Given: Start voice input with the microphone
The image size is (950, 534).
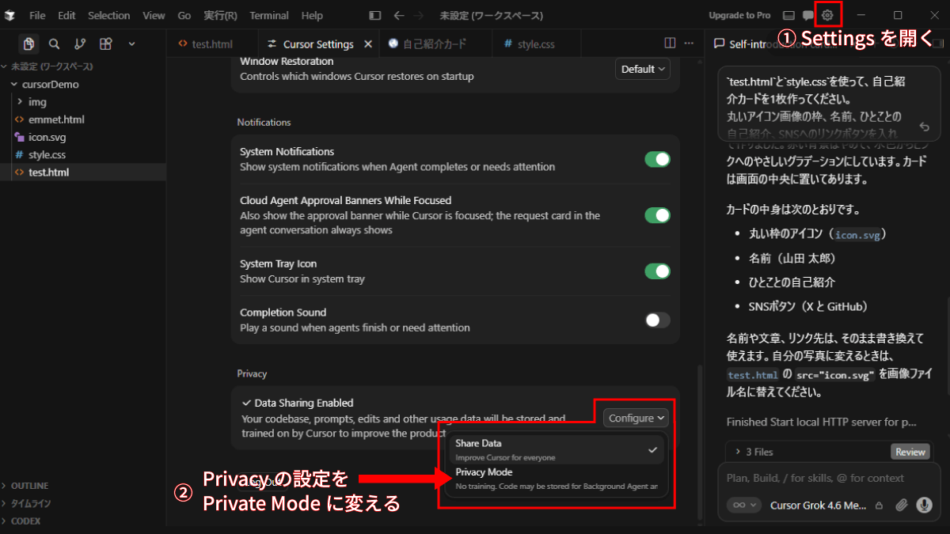Looking at the screenshot, I should point(923,505).
